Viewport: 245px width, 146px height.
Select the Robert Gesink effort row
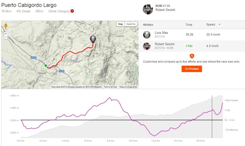[x=191, y=46]
